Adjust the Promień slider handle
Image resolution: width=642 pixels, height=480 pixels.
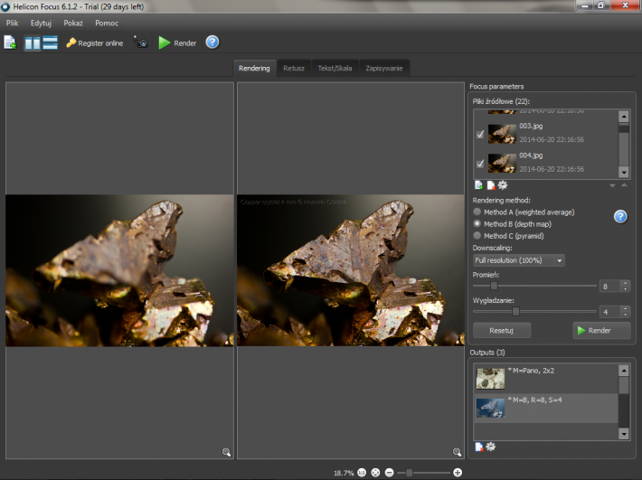click(x=494, y=286)
